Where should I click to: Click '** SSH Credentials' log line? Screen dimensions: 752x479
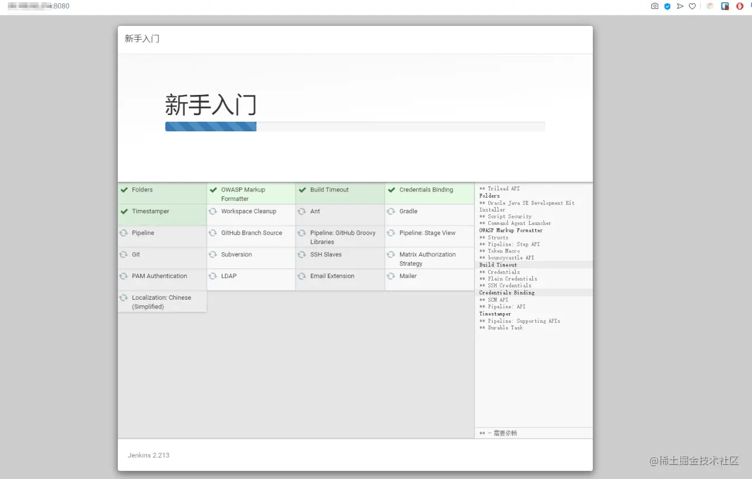click(506, 285)
